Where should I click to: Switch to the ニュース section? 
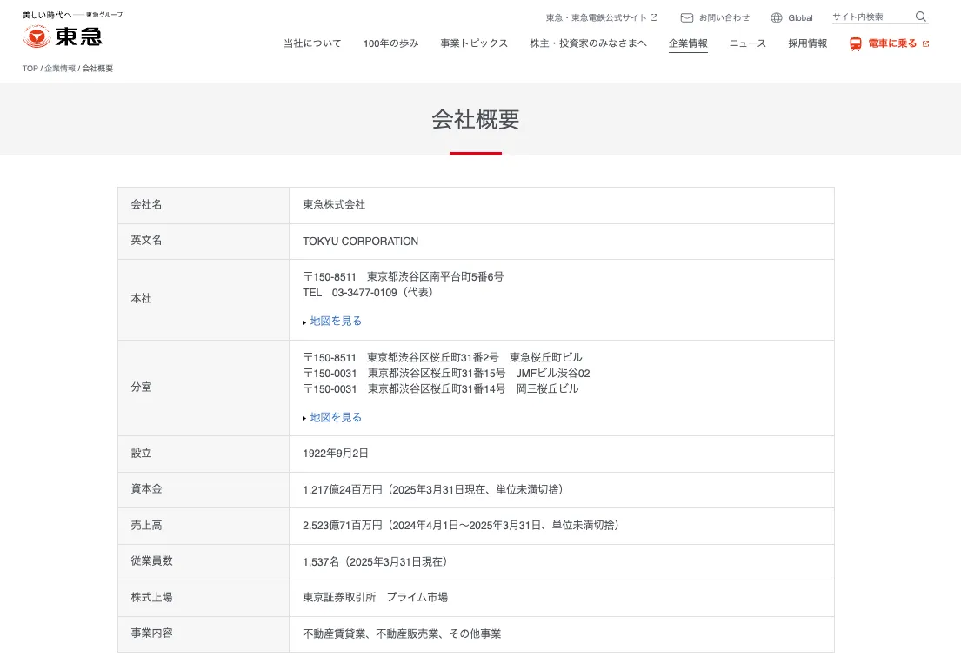pos(746,42)
